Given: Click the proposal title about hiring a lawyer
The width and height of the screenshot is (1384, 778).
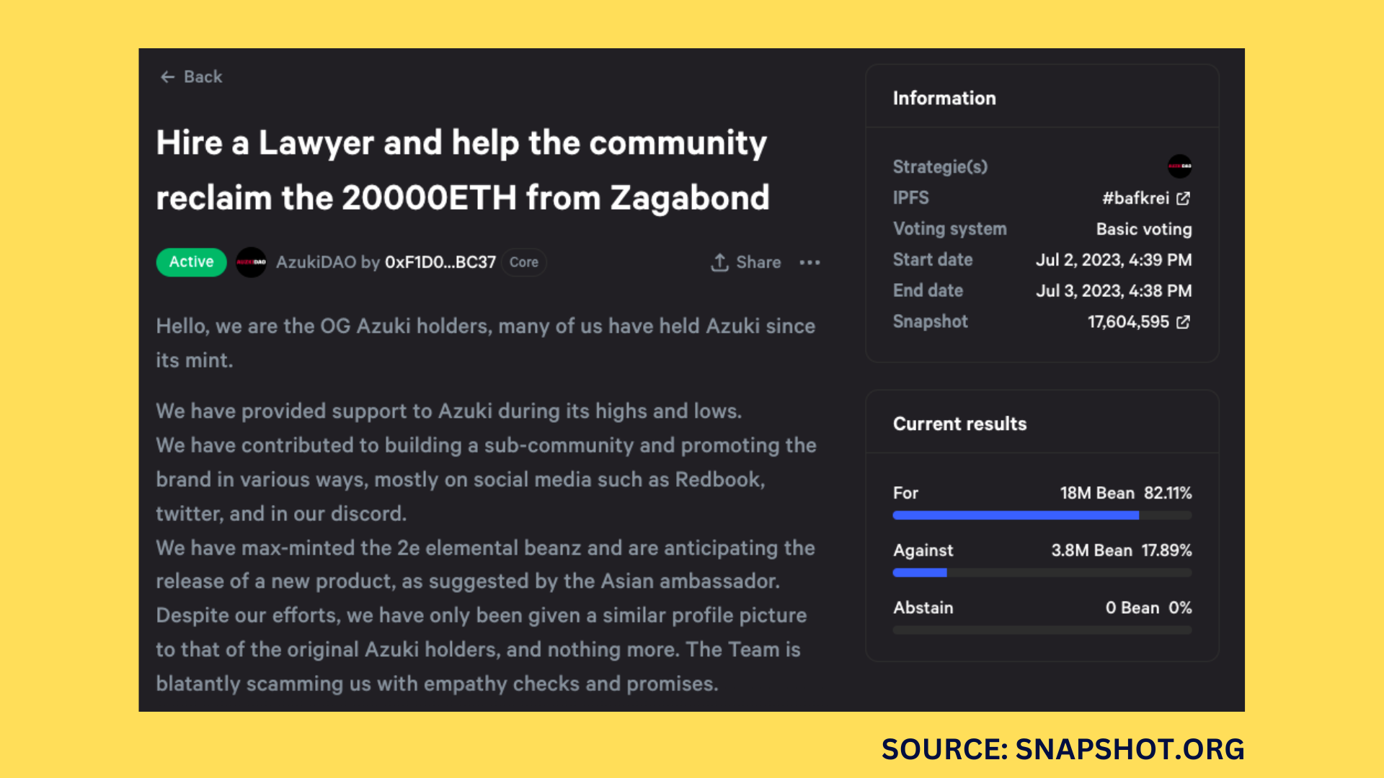Looking at the screenshot, I should [463, 170].
